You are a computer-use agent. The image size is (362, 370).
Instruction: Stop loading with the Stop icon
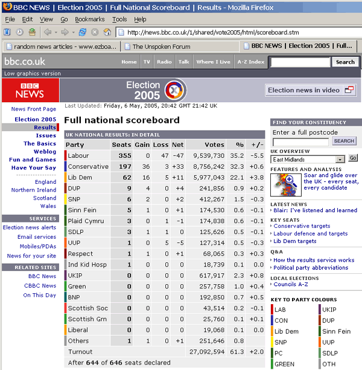95,32
